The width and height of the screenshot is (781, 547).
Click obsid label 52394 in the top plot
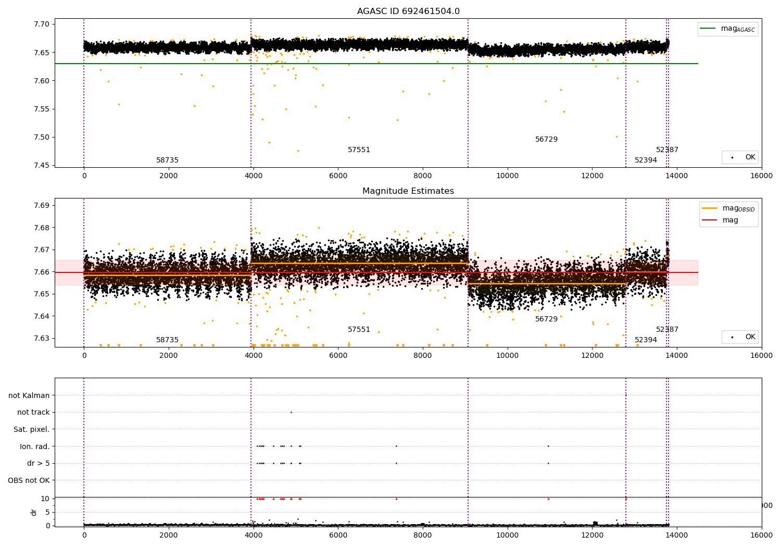point(646,160)
